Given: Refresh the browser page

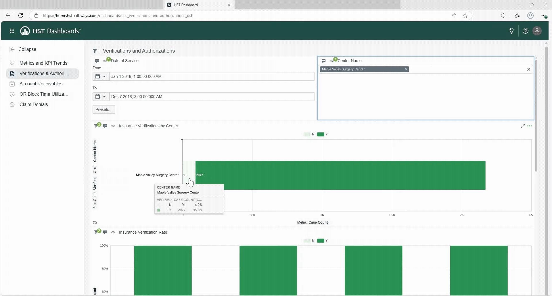Looking at the screenshot, I should tap(21, 16).
